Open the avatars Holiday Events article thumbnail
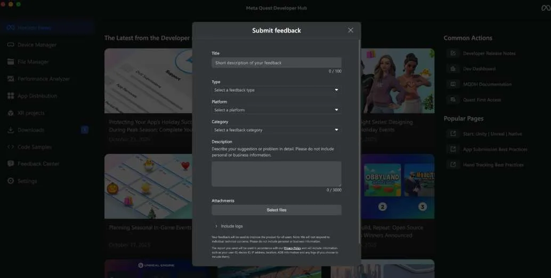551x278 pixels. [398, 81]
